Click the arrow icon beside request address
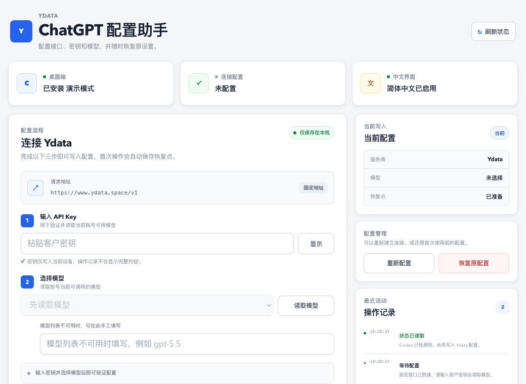 point(35,187)
